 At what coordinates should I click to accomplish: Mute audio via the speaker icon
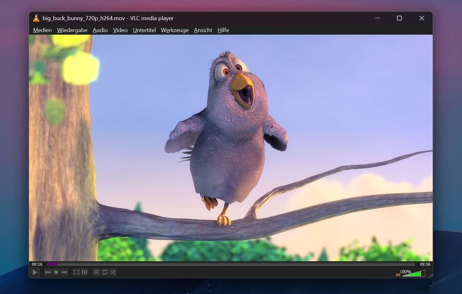pyautogui.click(x=398, y=274)
